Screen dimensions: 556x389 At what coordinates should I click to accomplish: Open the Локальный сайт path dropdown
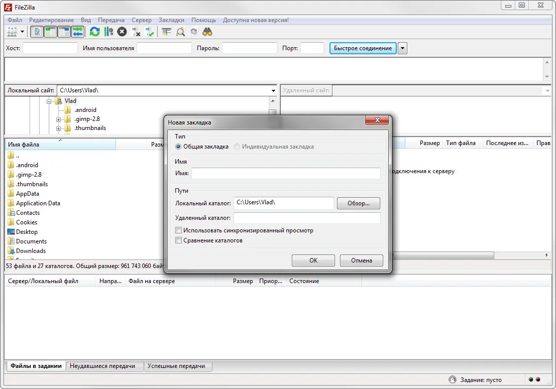(x=273, y=91)
